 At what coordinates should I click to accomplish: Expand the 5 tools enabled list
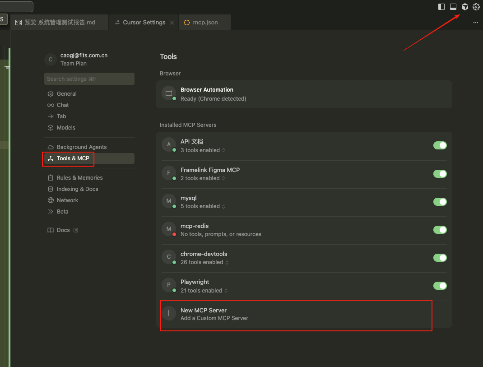[203, 206]
